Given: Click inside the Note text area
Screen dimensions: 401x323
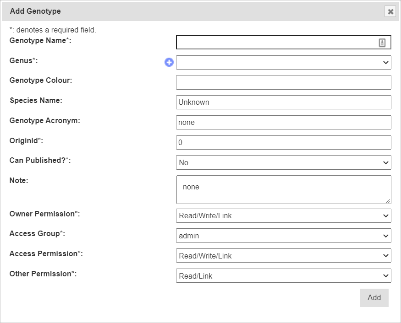Looking at the screenshot, I should pyautogui.click(x=283, y=189).
